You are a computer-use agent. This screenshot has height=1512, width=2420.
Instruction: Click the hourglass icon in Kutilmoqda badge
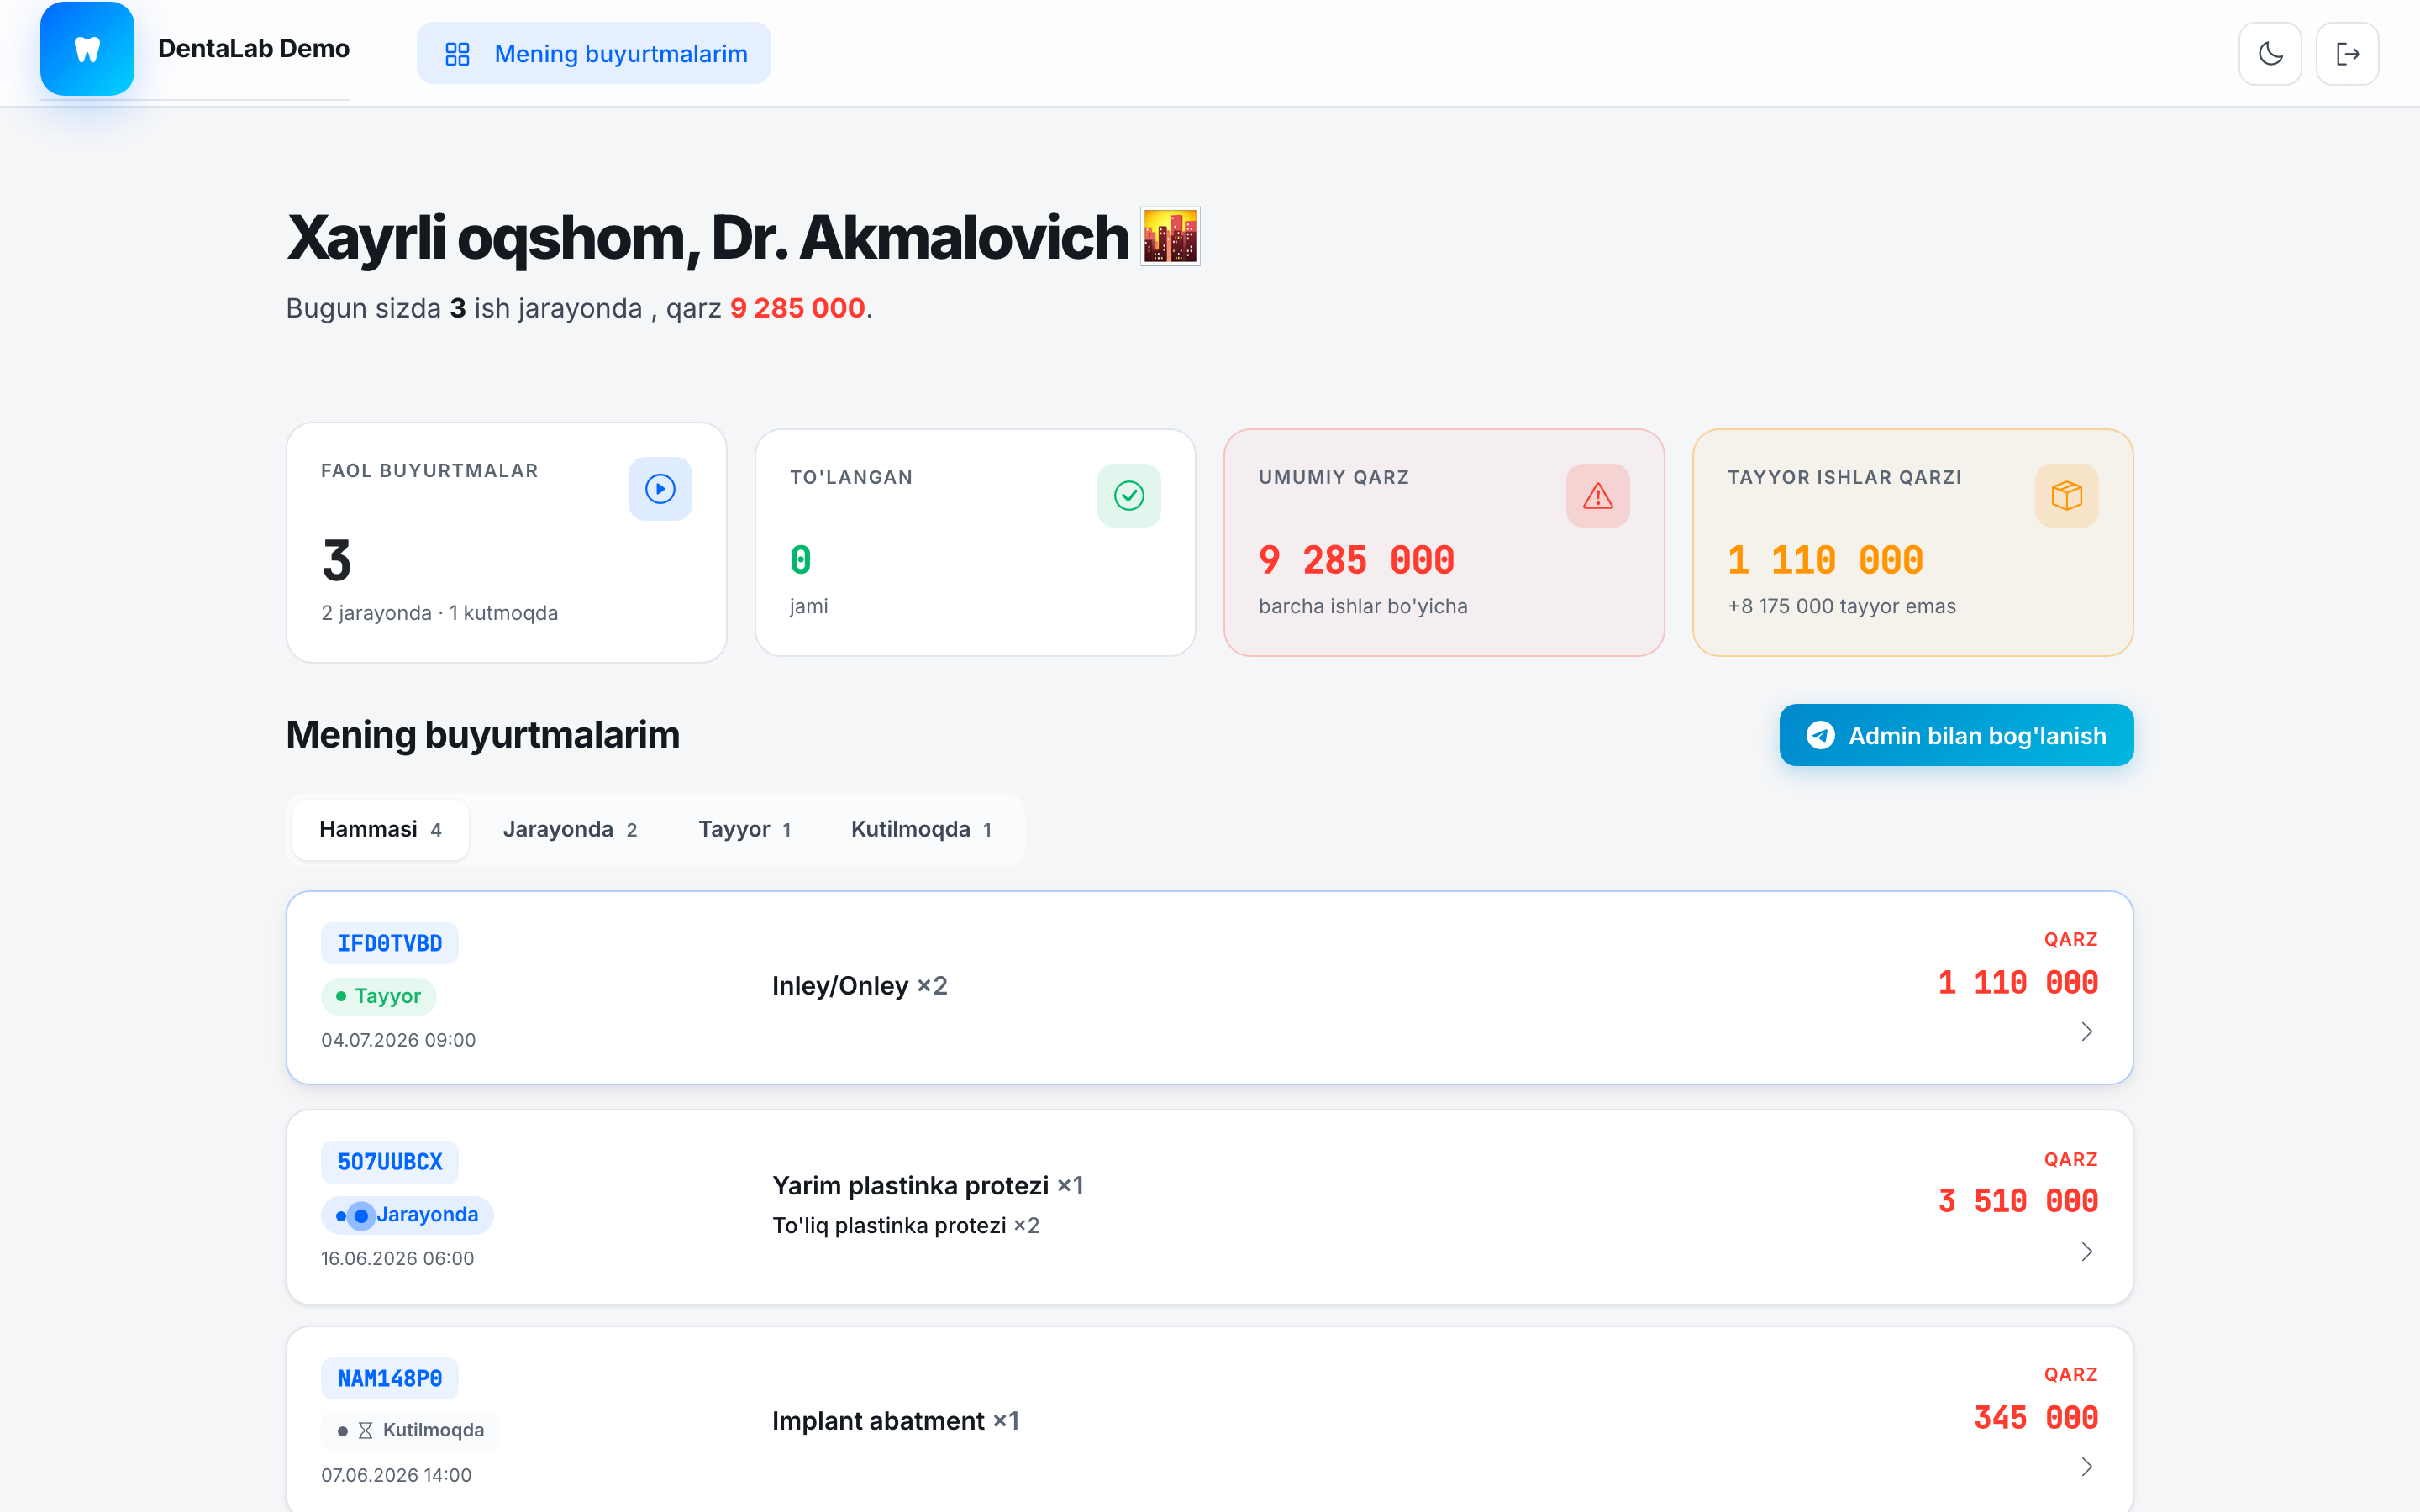(366, 1431)
